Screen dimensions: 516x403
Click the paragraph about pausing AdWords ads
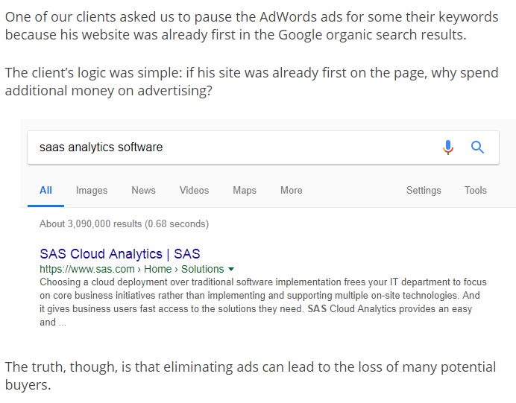click(x=252, y=25)
